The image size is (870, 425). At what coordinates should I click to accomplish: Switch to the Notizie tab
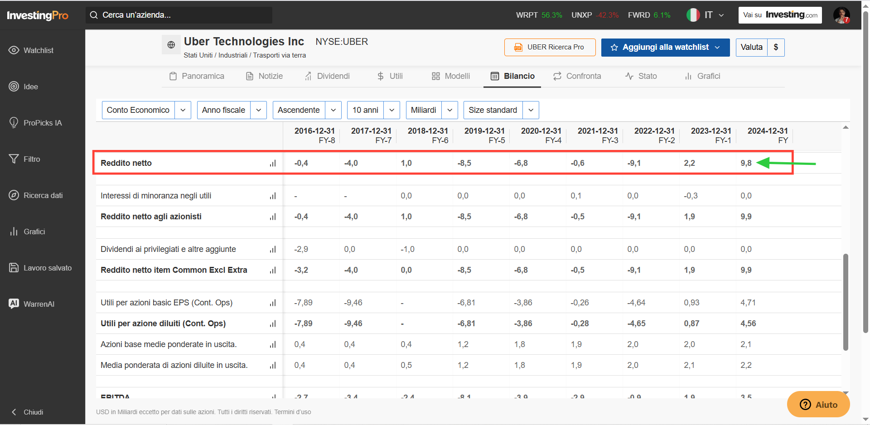[x=264, y=76]
